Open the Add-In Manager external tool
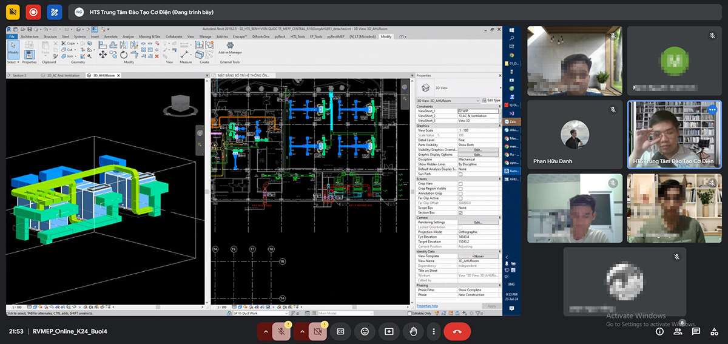The width and height of the screenshot is (728, 344). coord(230,49)
